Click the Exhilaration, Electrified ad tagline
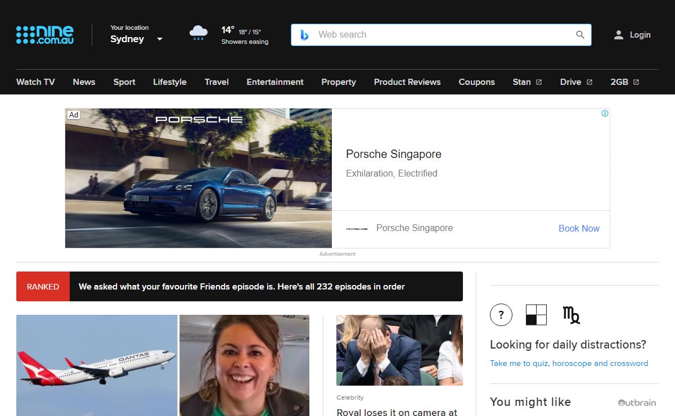The image size is (675, 416). (391, 173)
